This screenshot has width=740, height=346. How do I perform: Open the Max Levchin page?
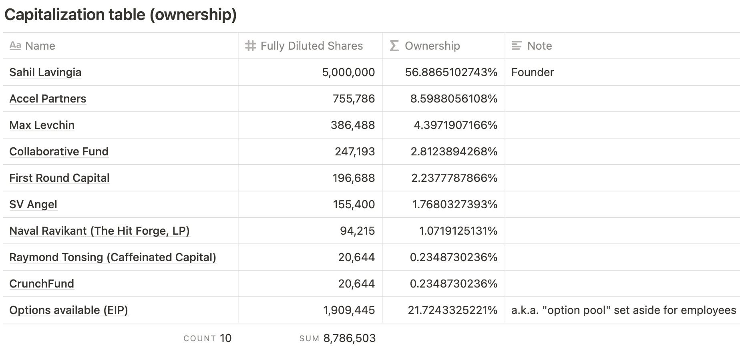point(42,125)
